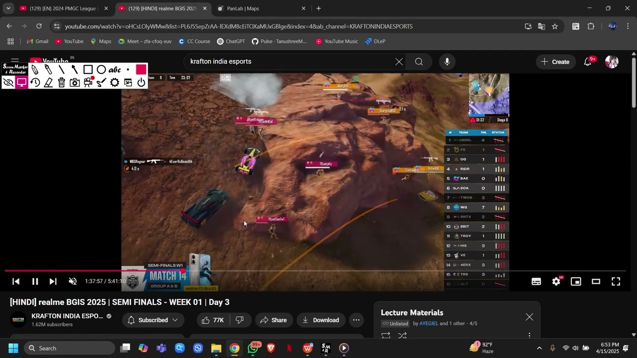
Task: Open the AYEGIEL playlist owner link
Action: pos(429,324)
